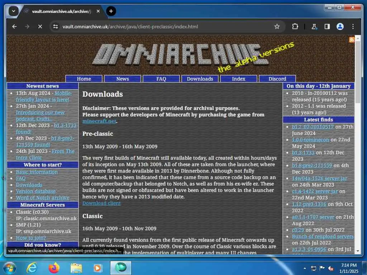
Task: Click the muted volume tray icon
Action: pyautogui.click(x=331, y=269)
